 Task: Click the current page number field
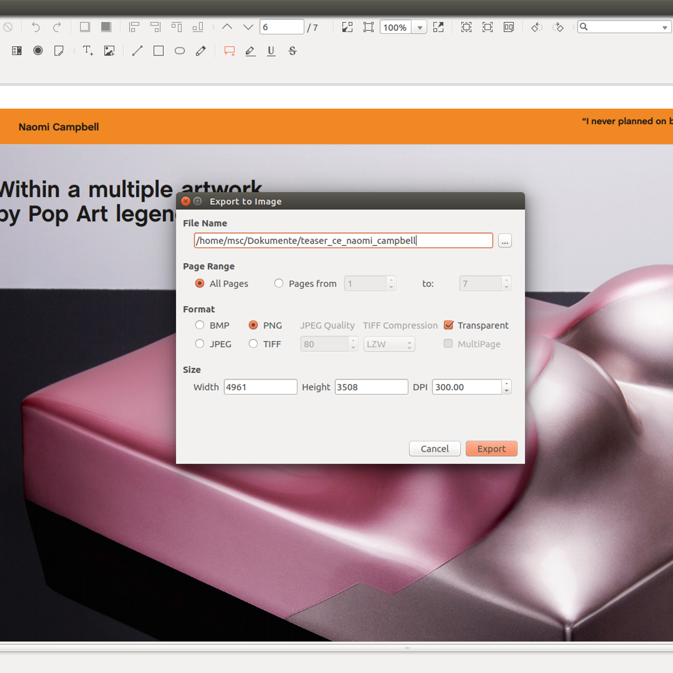tap(282, 27)
